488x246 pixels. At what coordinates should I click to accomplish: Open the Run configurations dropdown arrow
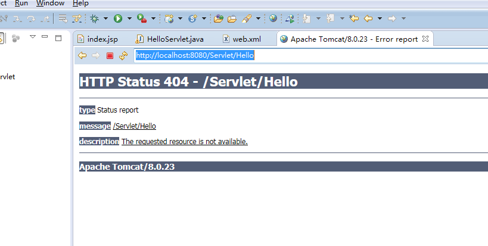click(129, 18)
